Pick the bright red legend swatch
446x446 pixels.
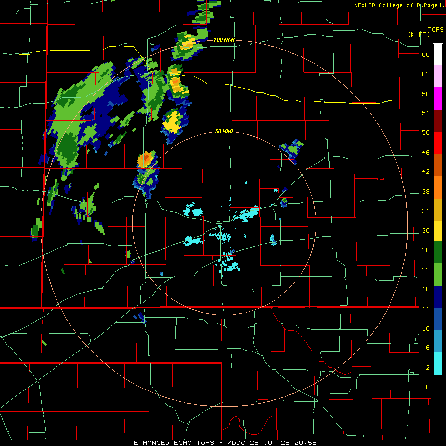[x=438, y=143]
